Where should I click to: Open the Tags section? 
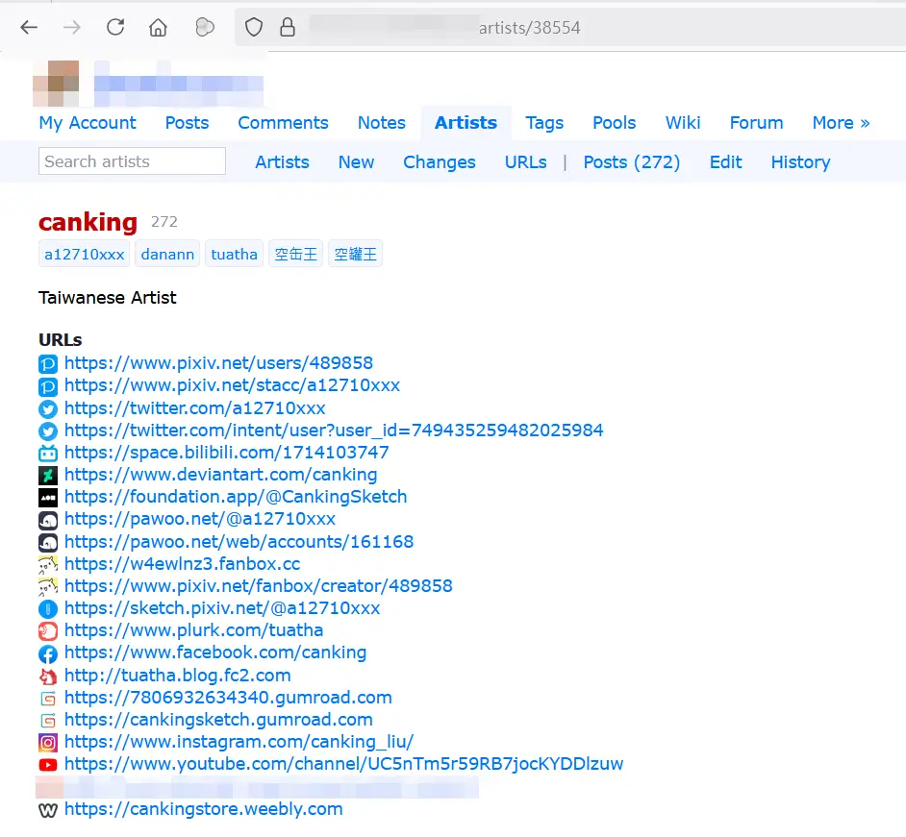[544, 123]
